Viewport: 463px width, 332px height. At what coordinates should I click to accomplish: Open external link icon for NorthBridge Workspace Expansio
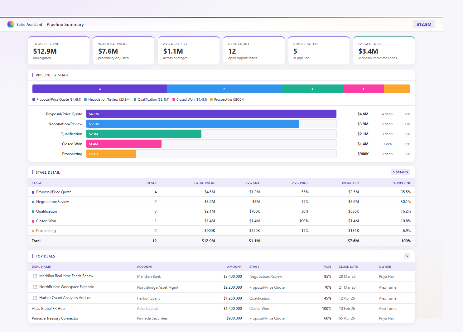pyautogui.click(x=35, y=287)
